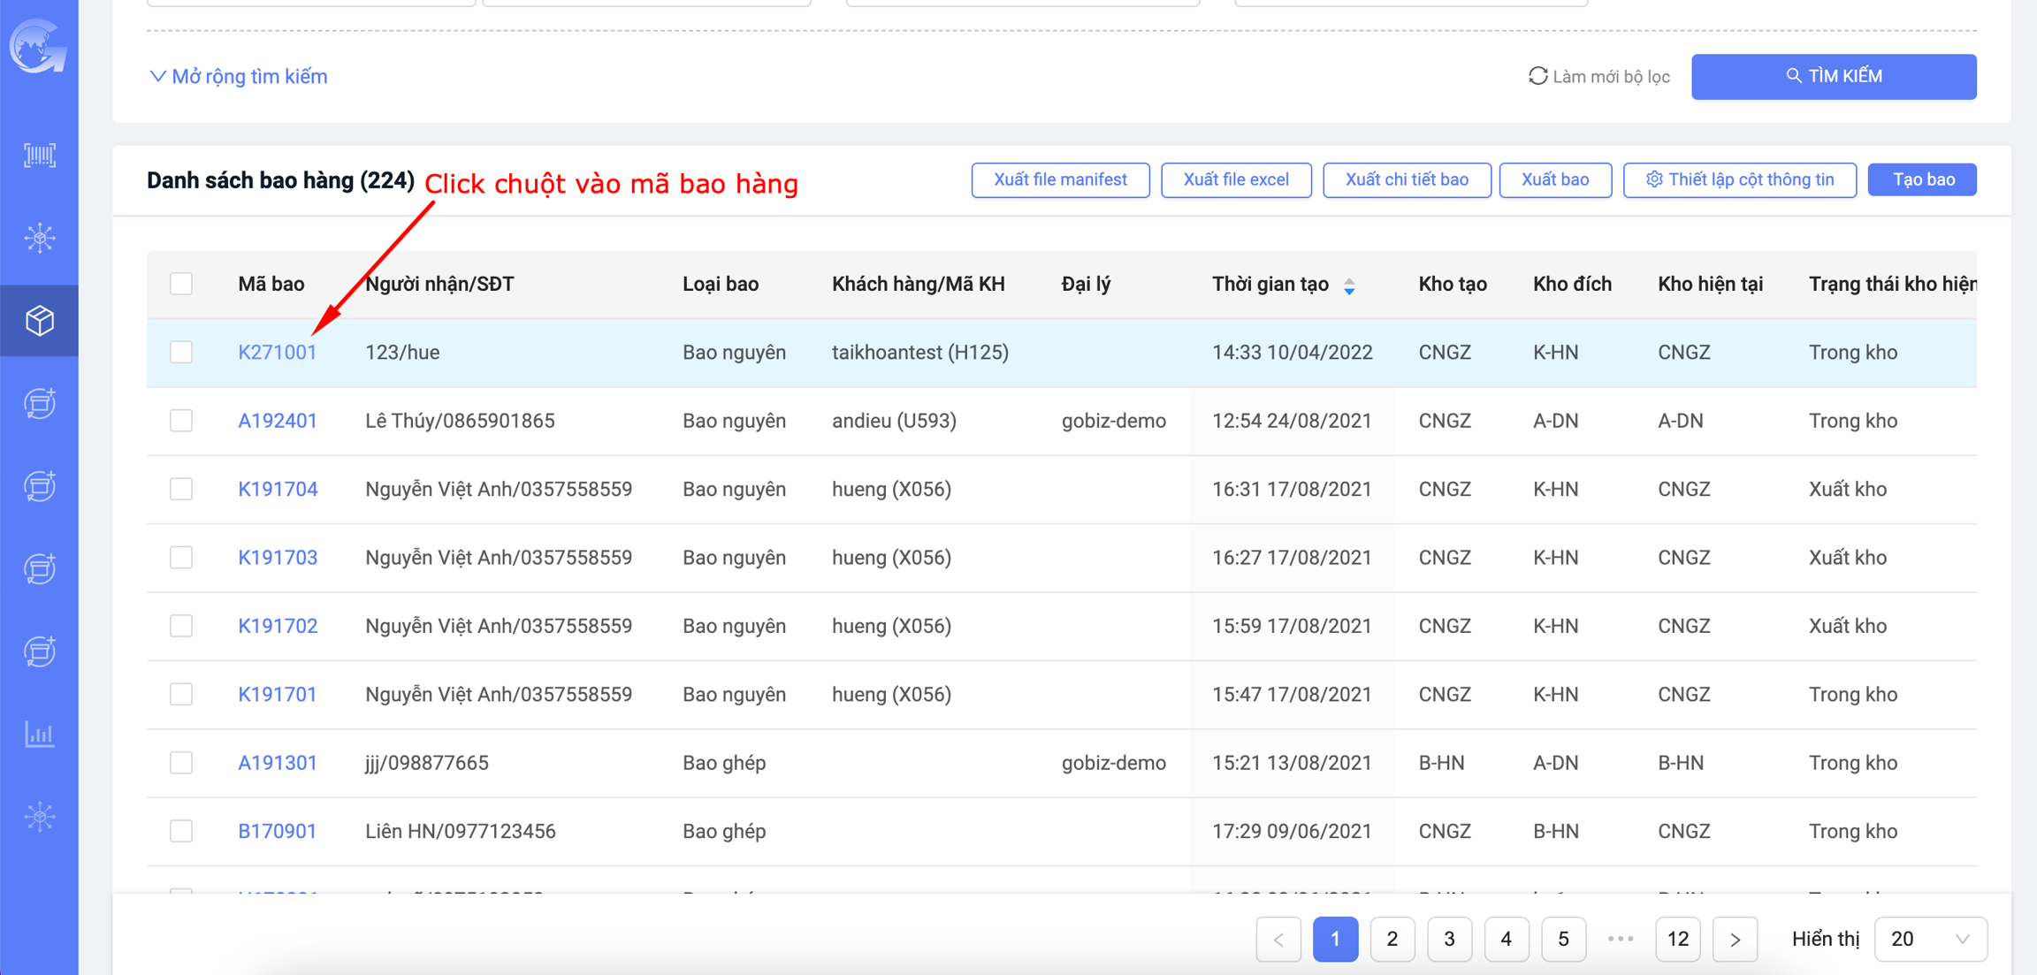Check the box for row K271001

[181, 352]
